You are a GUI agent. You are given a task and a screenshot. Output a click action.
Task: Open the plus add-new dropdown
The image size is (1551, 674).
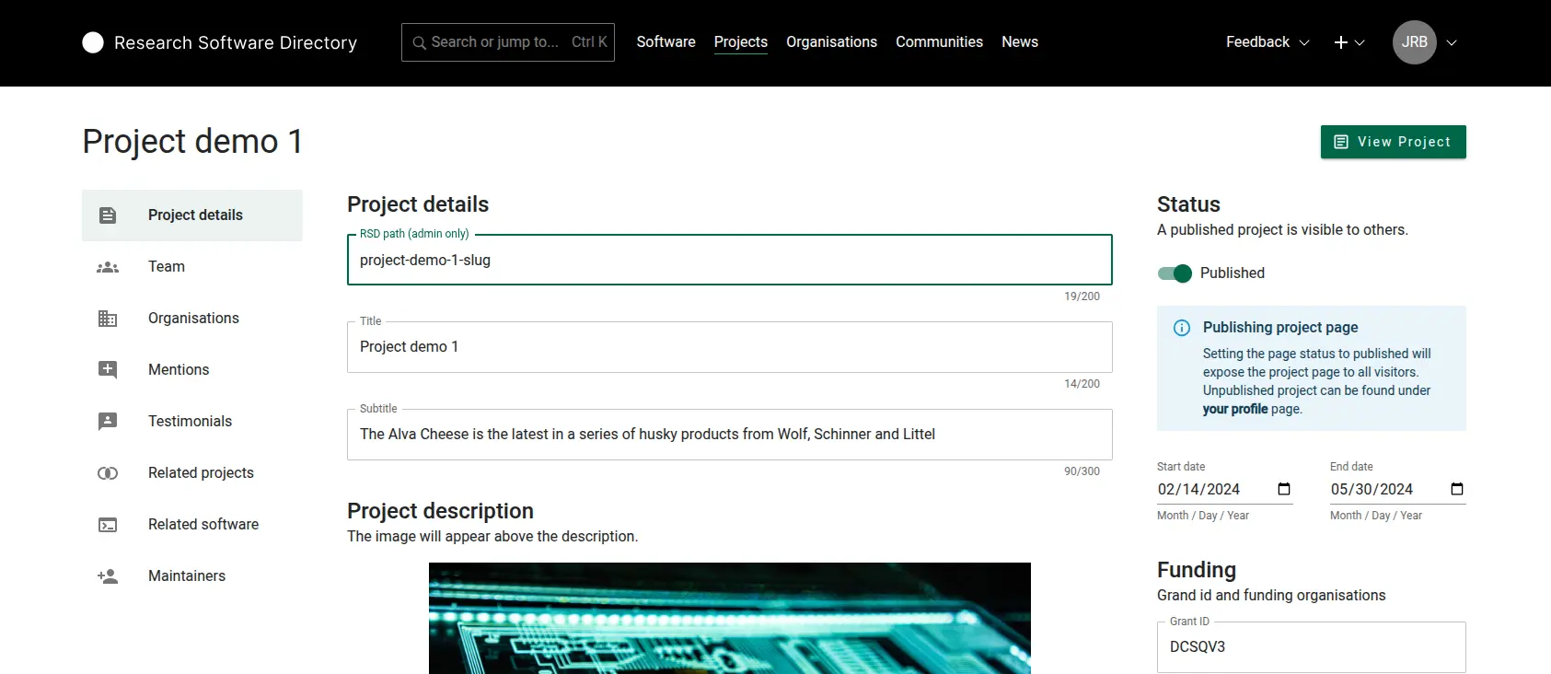[x=1348, y=42]
